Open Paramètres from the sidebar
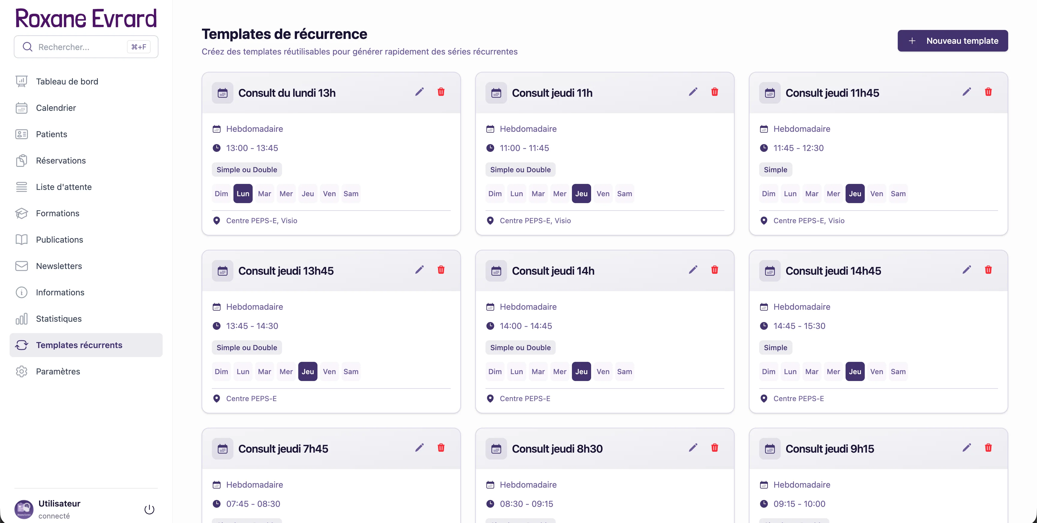 (x=58, y=371)
